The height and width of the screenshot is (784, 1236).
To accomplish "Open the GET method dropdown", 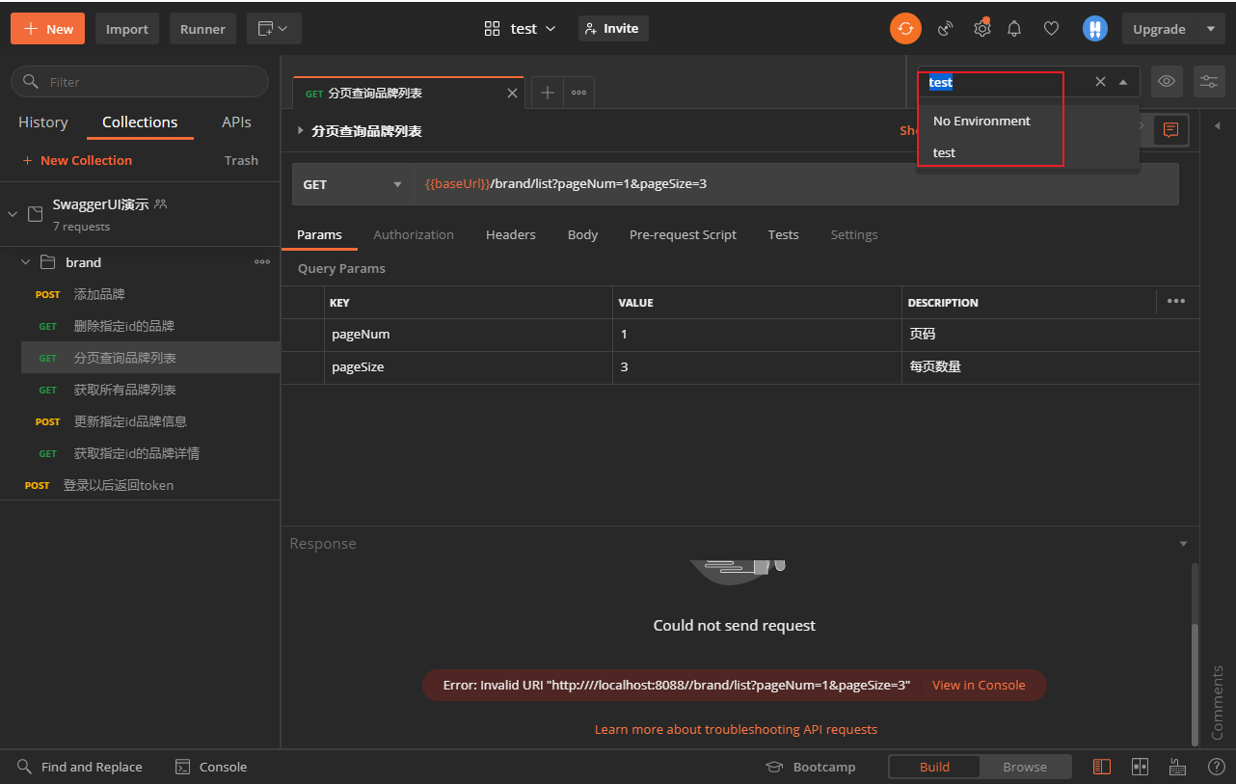I will pyautogui.click(x=353, y=184).
